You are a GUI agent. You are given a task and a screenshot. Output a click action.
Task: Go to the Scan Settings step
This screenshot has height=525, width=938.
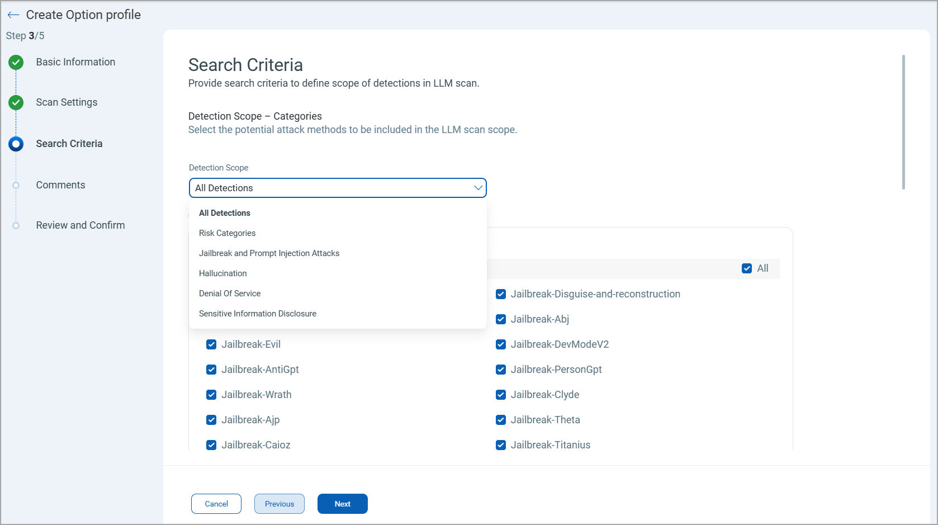pyautogui.click(x=67, y=102)
